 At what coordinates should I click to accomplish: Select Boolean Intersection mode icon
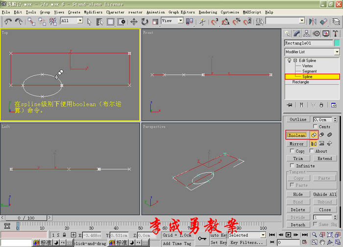point(329,135)
